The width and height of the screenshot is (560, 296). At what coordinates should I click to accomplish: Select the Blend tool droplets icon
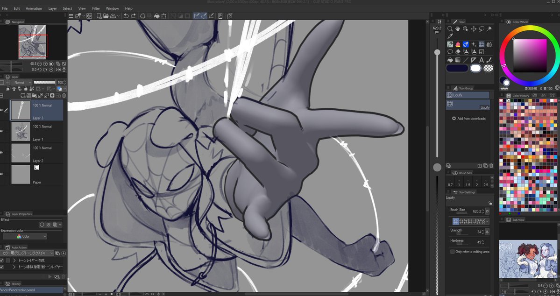(x=489, y=45)
